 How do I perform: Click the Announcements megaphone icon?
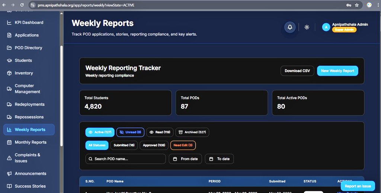[9, 174]
